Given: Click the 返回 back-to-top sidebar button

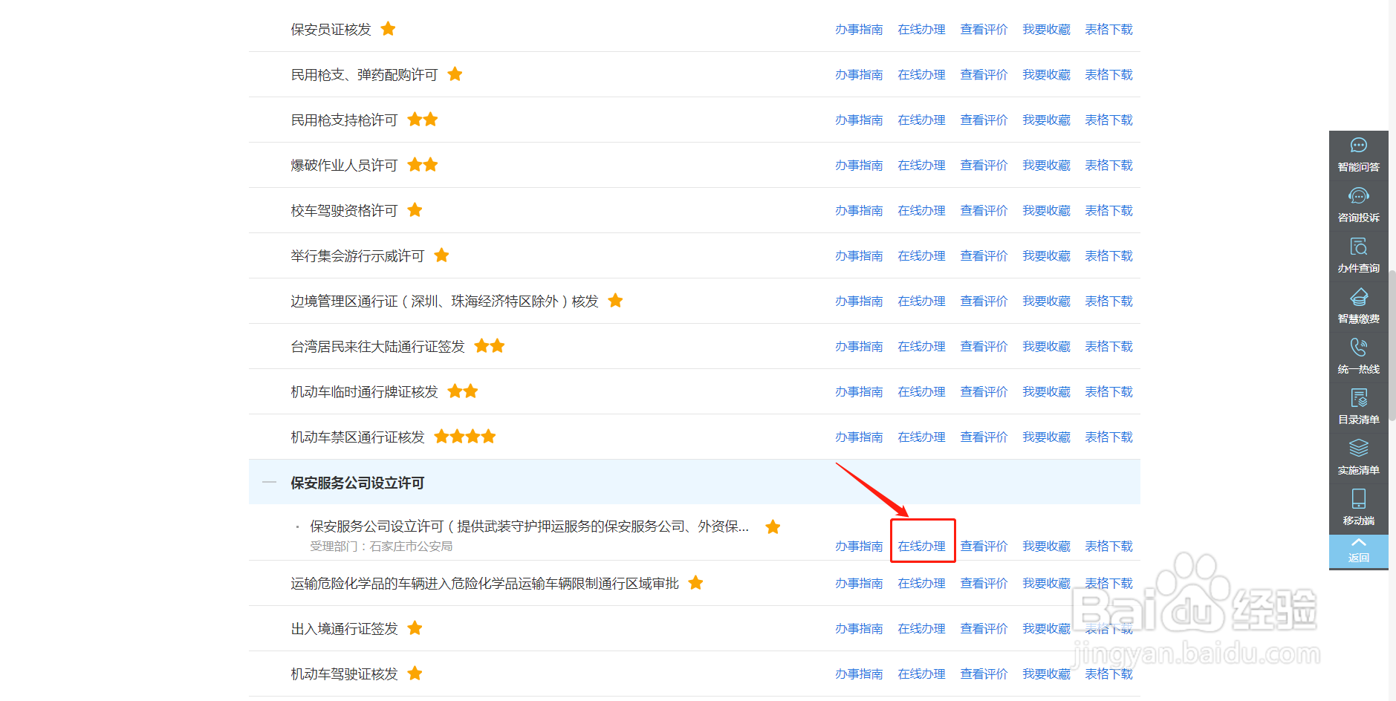Looking at the screenshot, I should pyautogui.click(x=1358, y=551).
